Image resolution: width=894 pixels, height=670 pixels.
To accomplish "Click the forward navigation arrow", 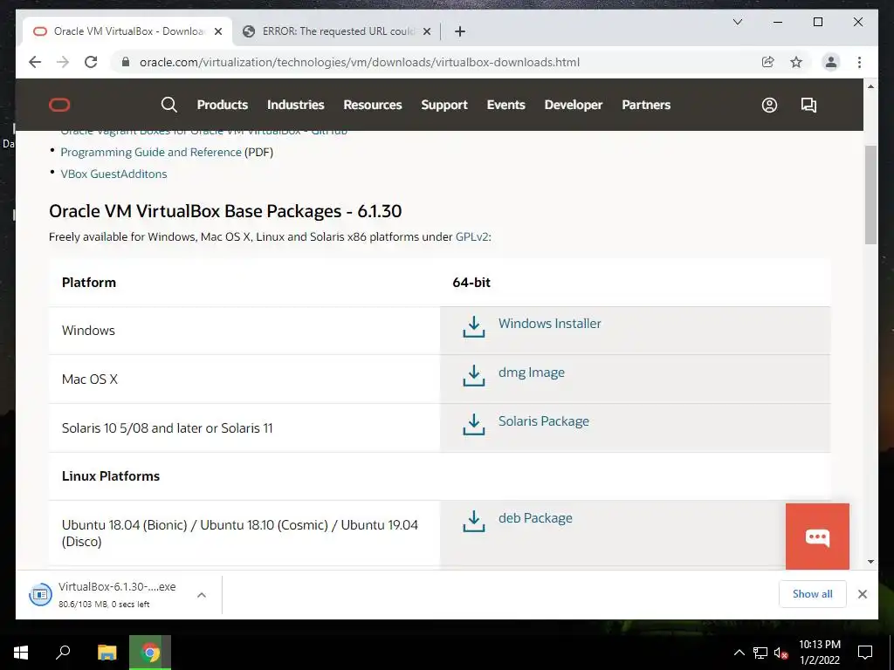I will (x=63, y=62).
